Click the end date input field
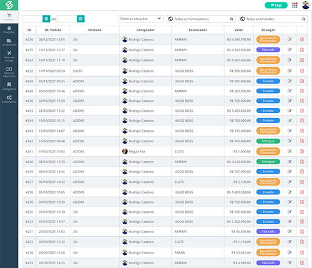 coord(67,19)
